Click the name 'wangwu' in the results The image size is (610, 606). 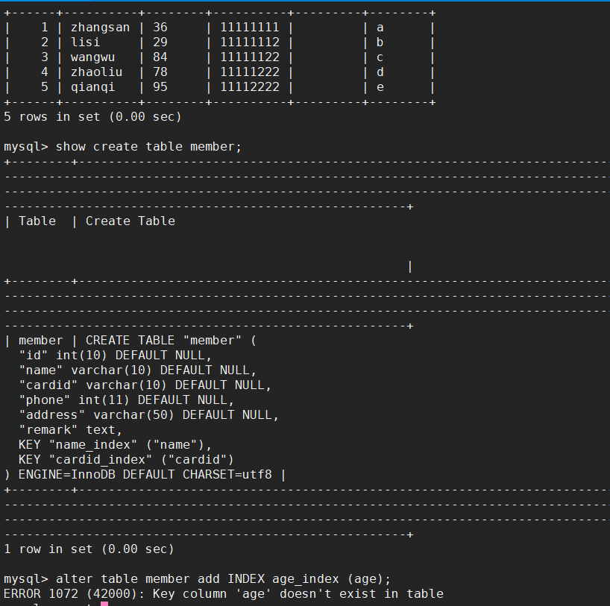pyautogui.click(x=92, y=57)
